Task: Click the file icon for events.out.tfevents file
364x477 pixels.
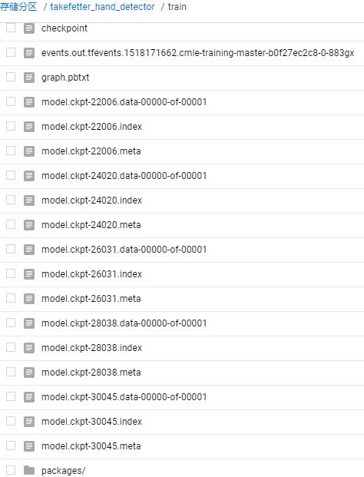Action: pyautogui.click(x=29, y=53)
